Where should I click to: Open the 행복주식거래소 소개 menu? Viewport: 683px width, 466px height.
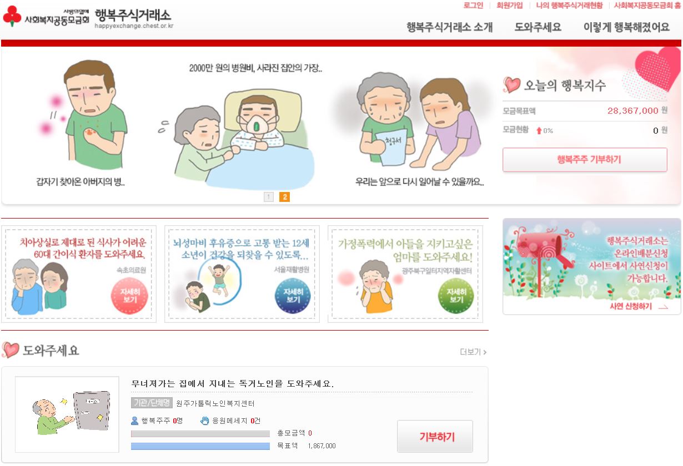449,27
